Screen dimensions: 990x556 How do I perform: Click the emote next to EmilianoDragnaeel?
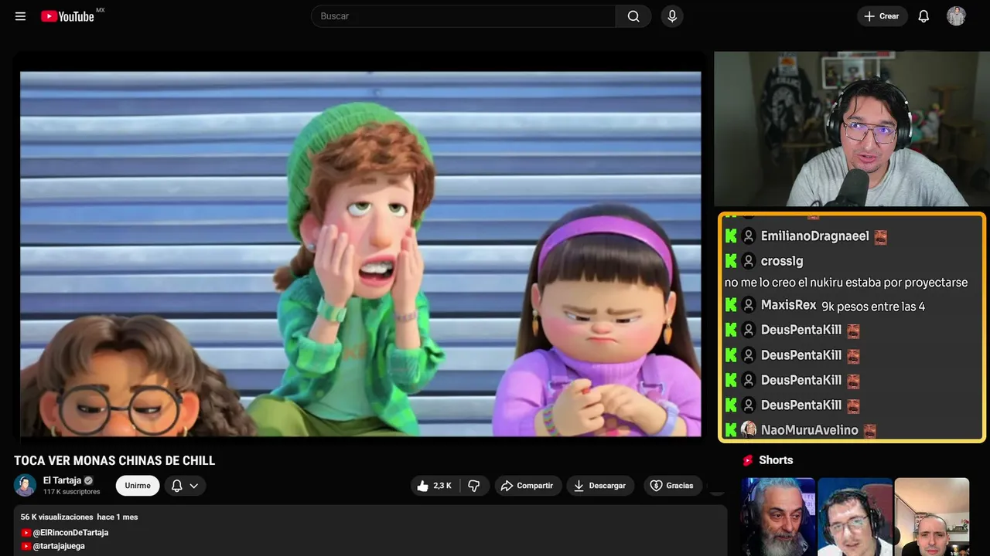(x=880, y=237)
